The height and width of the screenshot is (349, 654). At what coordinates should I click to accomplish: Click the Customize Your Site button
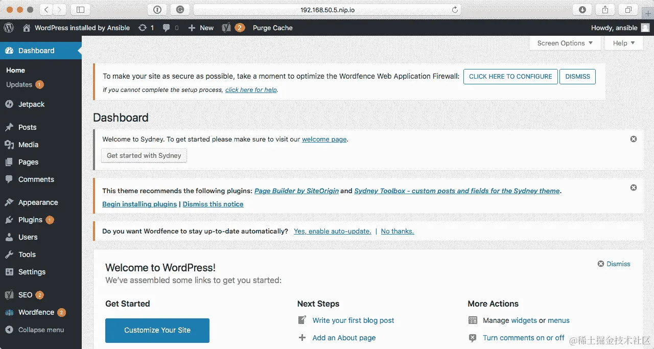(157, 330)
